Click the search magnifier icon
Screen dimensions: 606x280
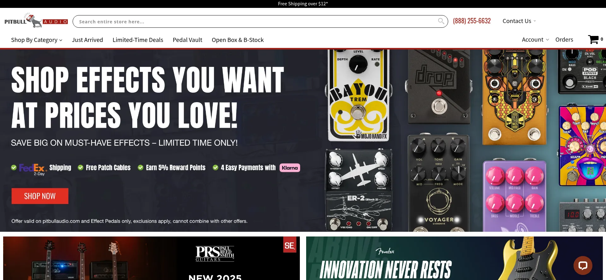441,21
